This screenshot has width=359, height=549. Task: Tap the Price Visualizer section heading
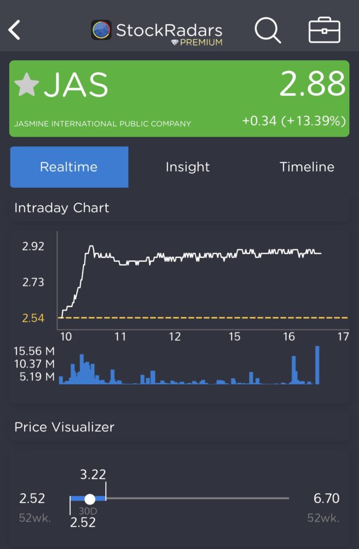64,427
